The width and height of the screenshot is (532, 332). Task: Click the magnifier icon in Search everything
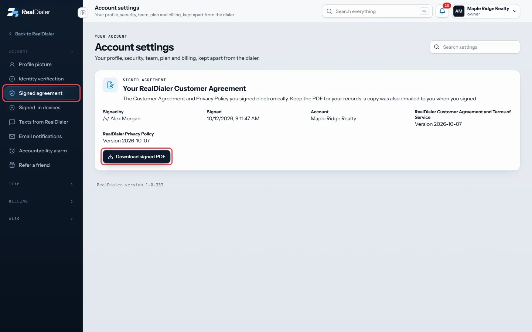tap(329, 11)
